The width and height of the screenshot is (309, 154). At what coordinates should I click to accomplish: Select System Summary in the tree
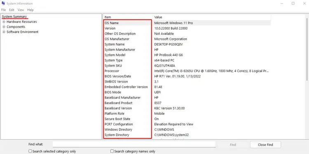pyautogui.click(x=14, y=17)
